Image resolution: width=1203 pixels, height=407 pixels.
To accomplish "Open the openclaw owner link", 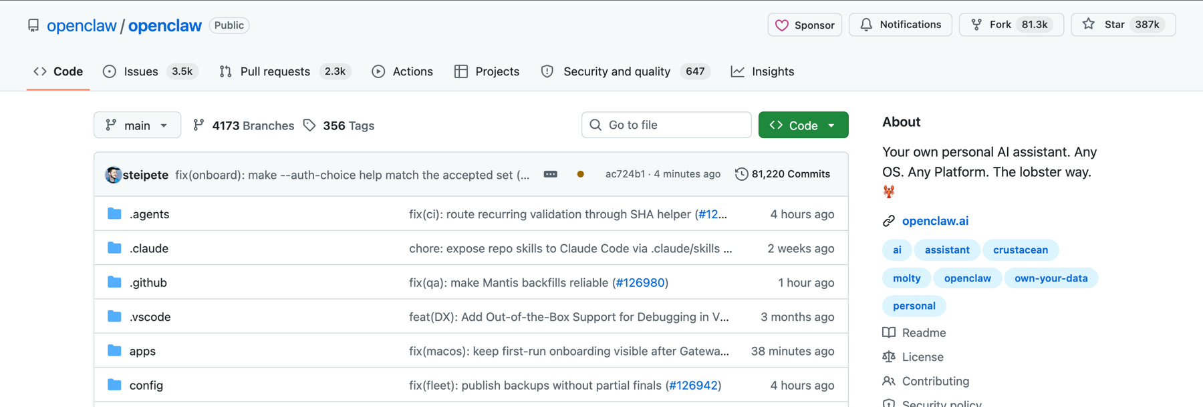I will 82,26.
